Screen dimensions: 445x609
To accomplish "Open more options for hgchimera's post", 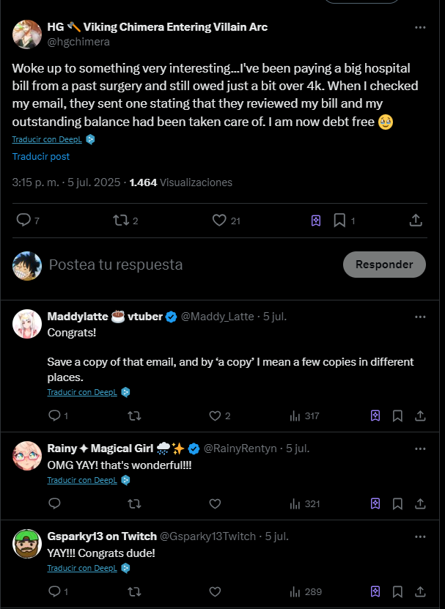I will [420, 27].
